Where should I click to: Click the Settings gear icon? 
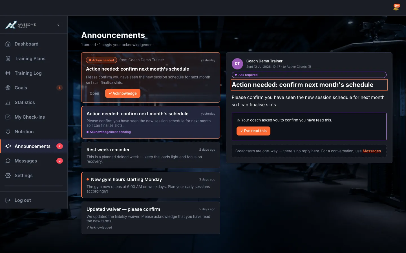(x=8, y=175)
